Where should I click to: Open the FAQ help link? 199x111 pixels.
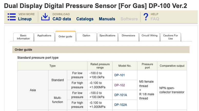155,19
